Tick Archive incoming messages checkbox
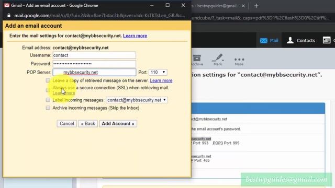This screenshot has width=335, height=188. pyautogui.click(x=48, y=108)
